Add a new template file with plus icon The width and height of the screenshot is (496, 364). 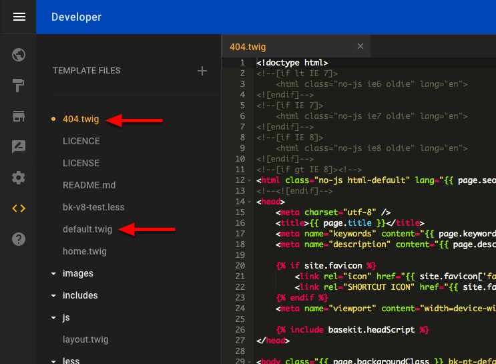click(202, 71)
